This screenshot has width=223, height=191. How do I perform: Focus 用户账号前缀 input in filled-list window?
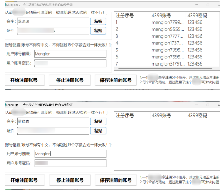[70, 54]
